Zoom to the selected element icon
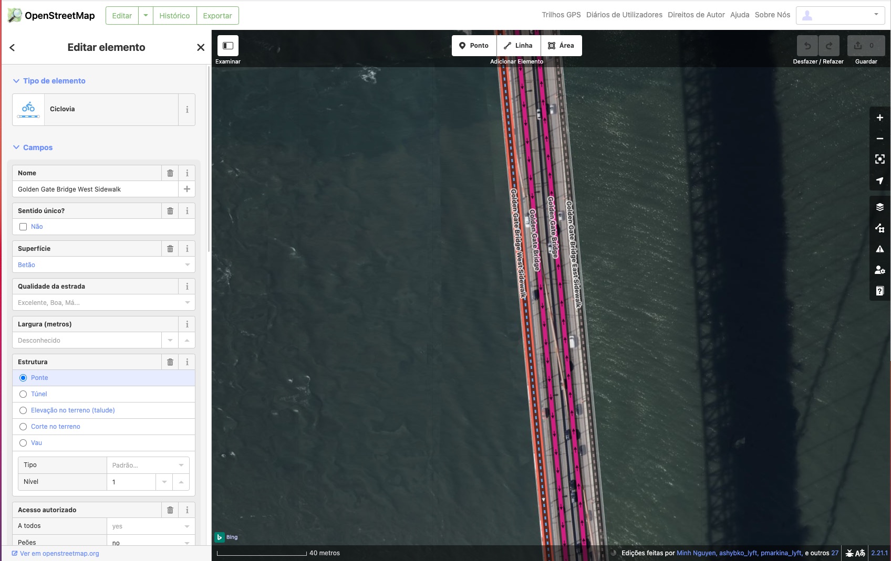The image size is (891, 561). click(880, 159)
